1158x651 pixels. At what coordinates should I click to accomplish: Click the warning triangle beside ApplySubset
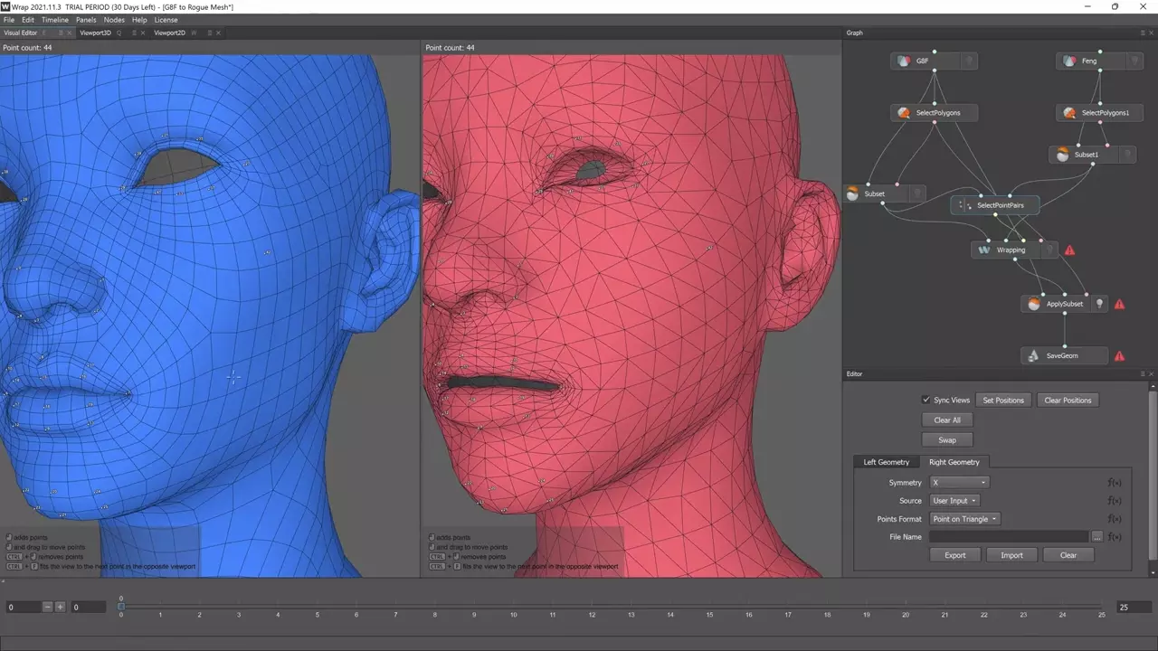pyautogui.click(x=1119, y=305)
